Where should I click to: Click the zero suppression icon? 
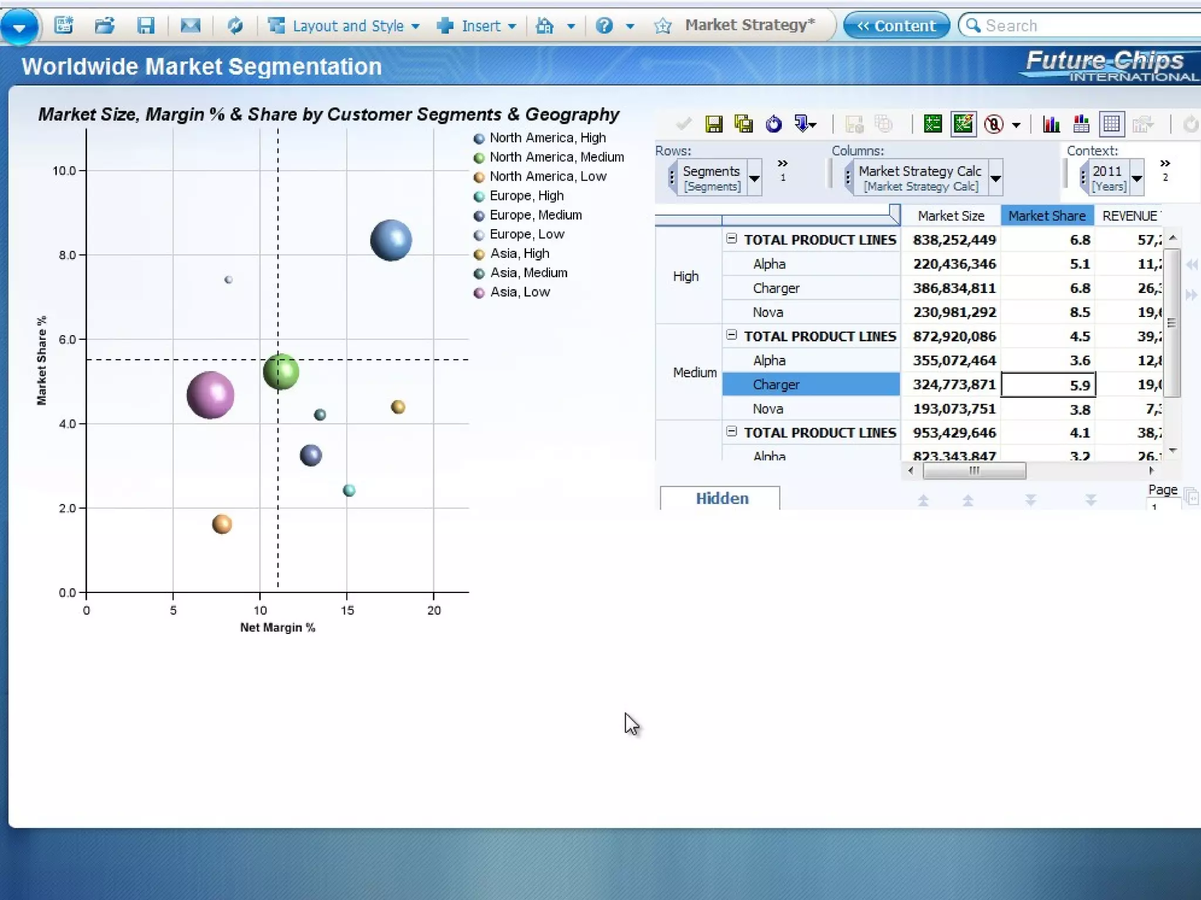point(993,124)
